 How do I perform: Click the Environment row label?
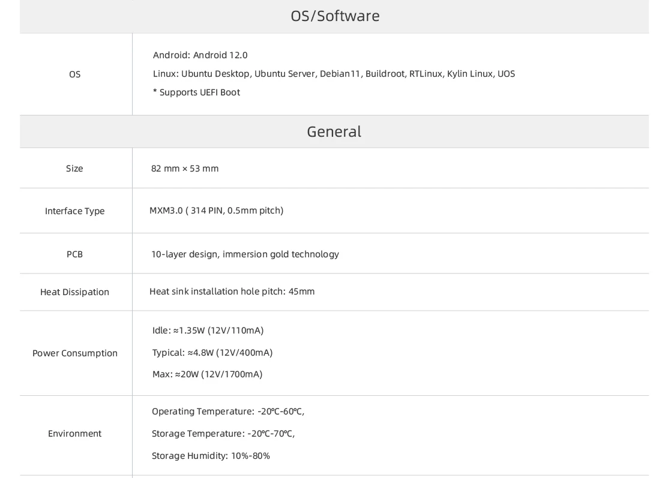[x=75, y=434]
